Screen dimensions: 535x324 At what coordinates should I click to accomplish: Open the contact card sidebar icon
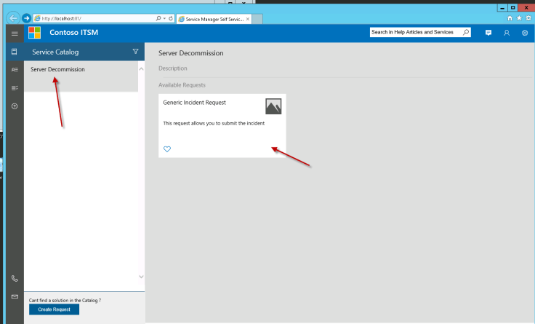tap(14, 70)
